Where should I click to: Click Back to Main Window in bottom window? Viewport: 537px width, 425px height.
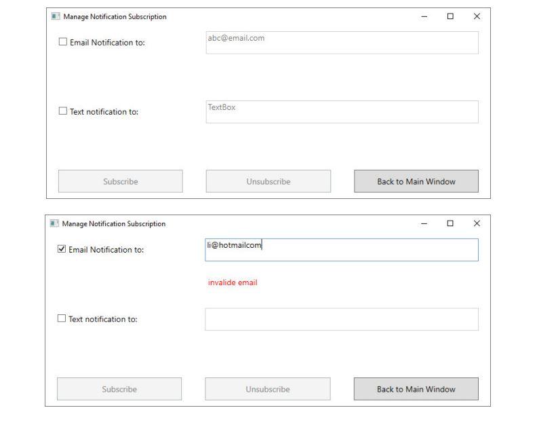(x=416, y=389)
